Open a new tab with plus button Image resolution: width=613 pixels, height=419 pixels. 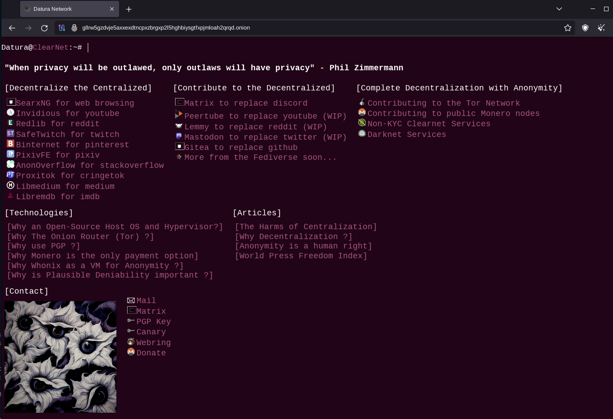[129, 9]
